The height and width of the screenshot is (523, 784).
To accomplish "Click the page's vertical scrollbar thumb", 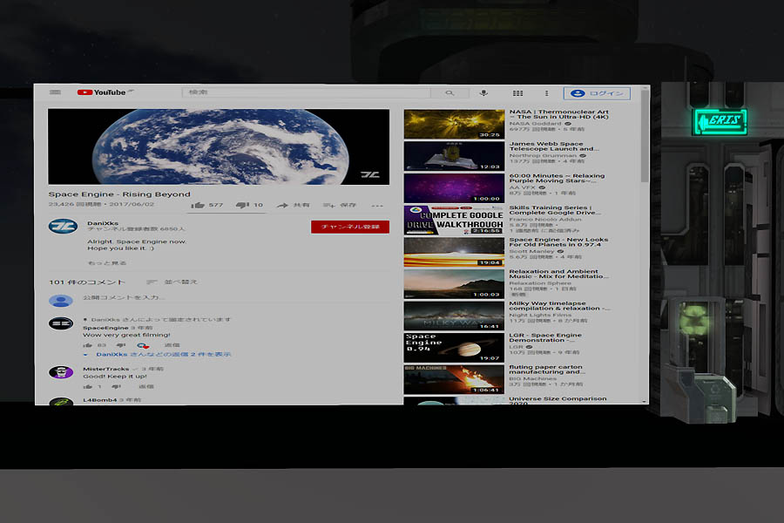I will pyautogui.click(x=645, y=136).
